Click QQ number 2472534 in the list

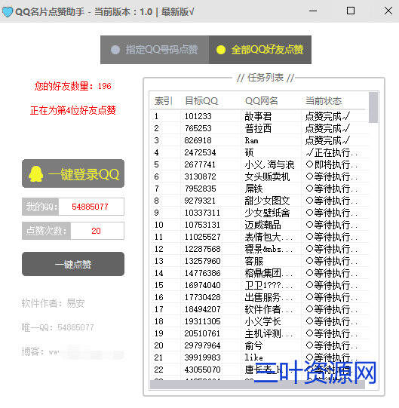(200, 152)
